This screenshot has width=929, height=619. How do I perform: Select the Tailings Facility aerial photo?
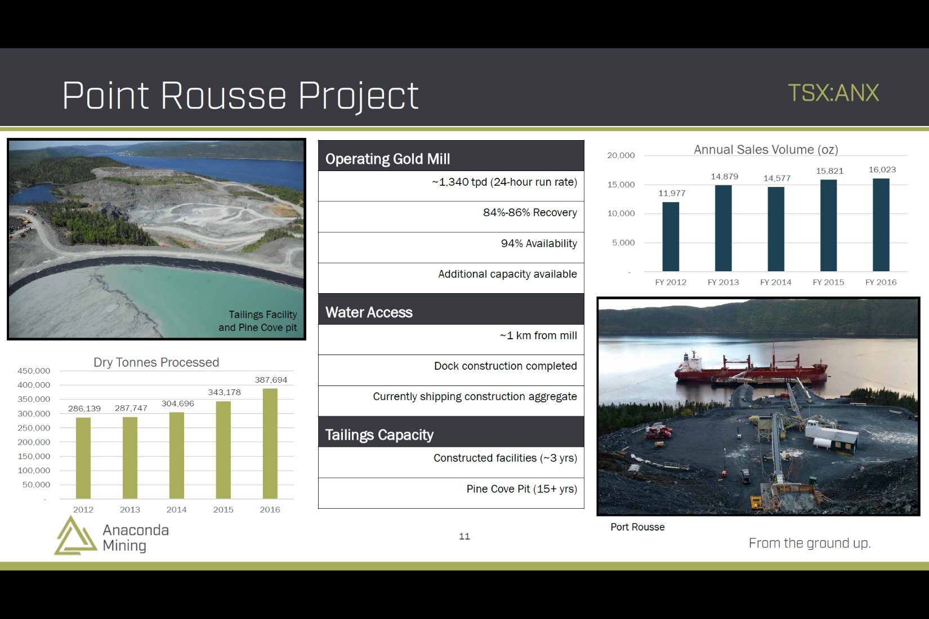click(x=157, y=239)
